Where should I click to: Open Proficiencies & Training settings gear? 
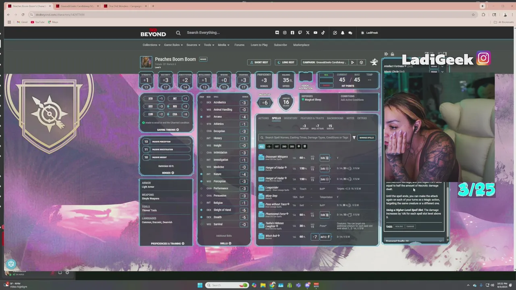183,244
